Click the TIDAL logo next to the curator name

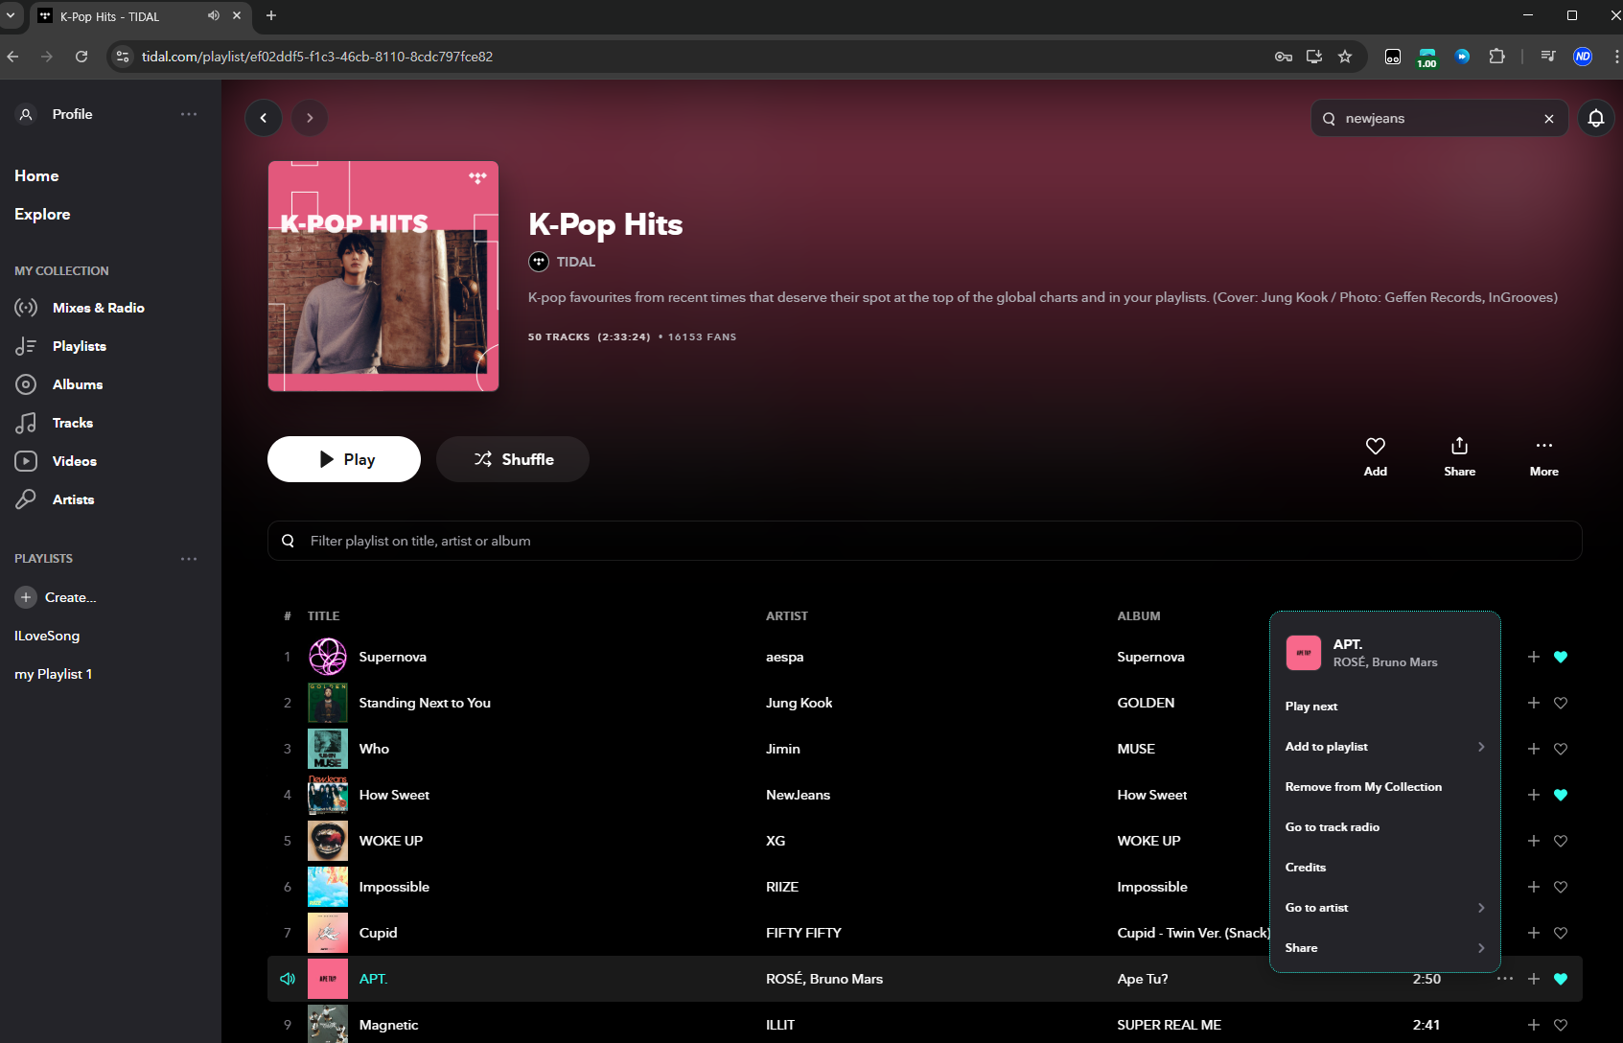(539, 262)
